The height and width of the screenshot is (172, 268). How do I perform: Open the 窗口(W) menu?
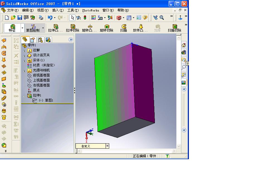point(108,10)
